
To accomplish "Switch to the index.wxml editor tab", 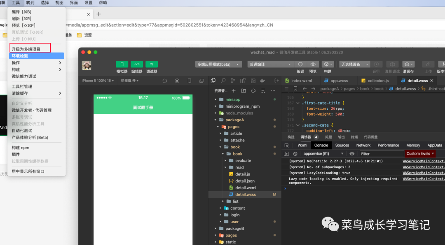I will click(301, 81).
